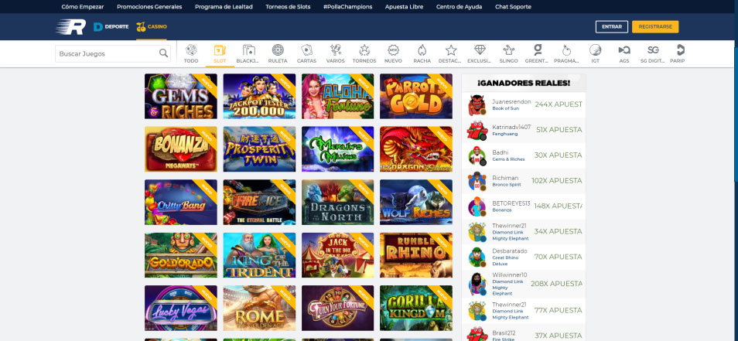
Task: Click the Rushbet R logo
Action: click(x=71, y=27)
